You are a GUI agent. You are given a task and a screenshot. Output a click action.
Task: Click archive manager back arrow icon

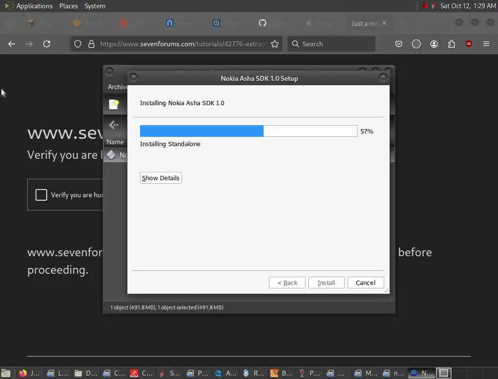tap(114, 125)
